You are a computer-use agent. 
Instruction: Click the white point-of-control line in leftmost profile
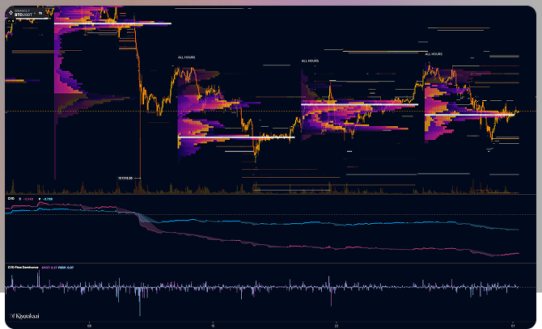[112, 24]
